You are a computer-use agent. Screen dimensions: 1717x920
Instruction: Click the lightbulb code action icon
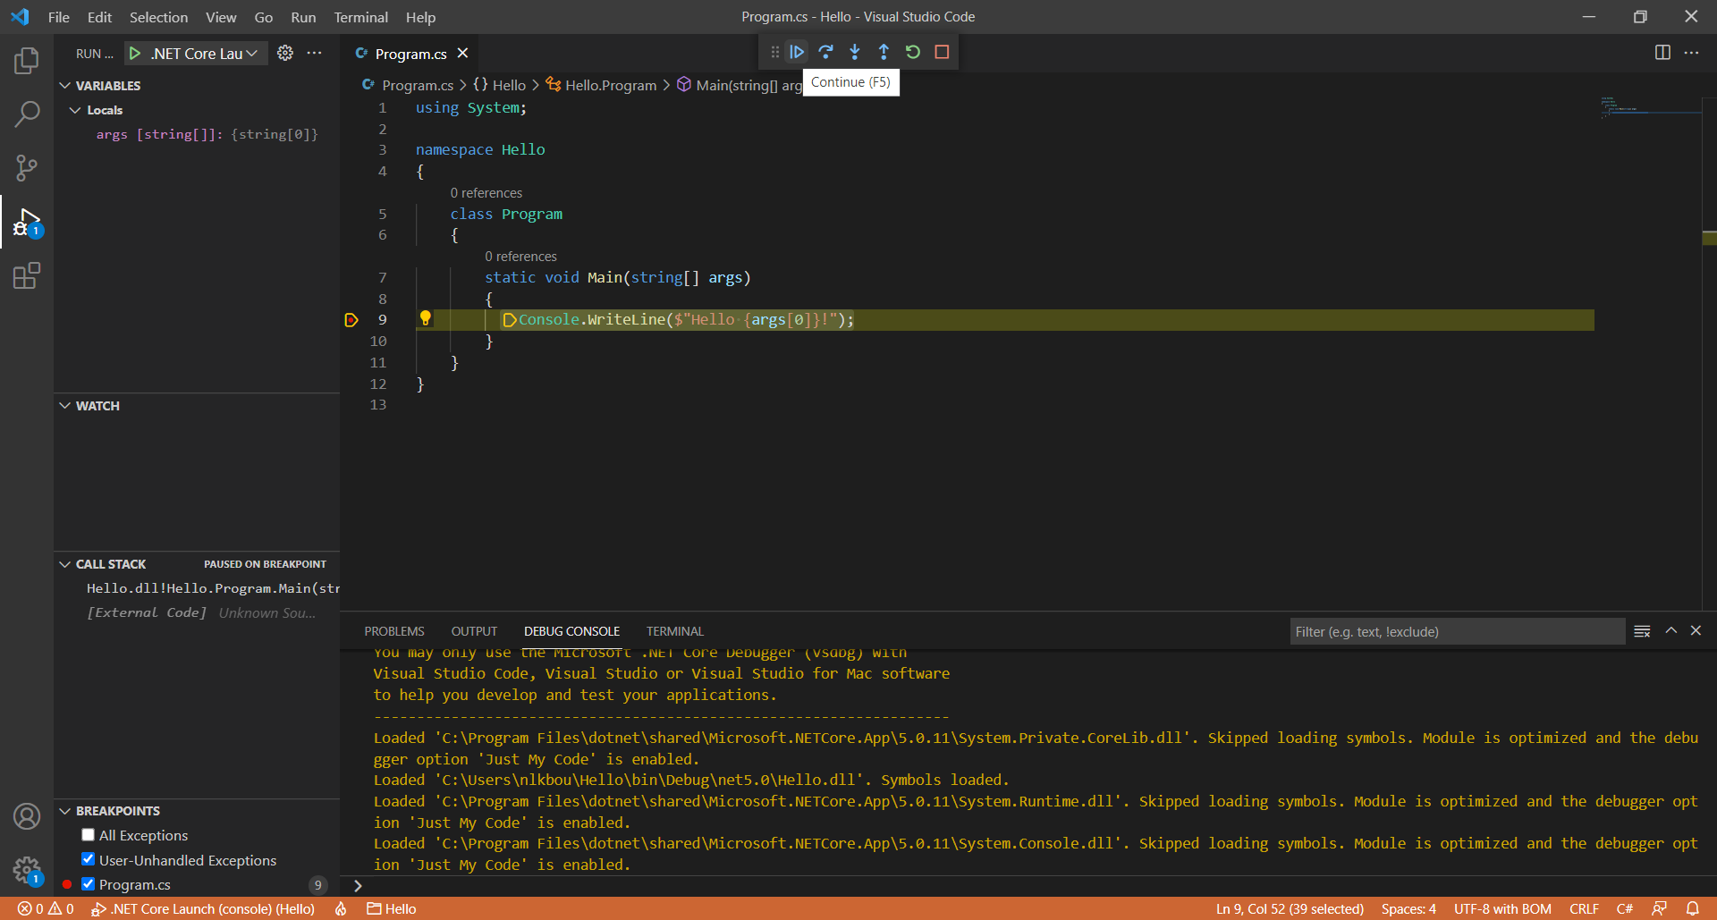click(x=426, y=318)
